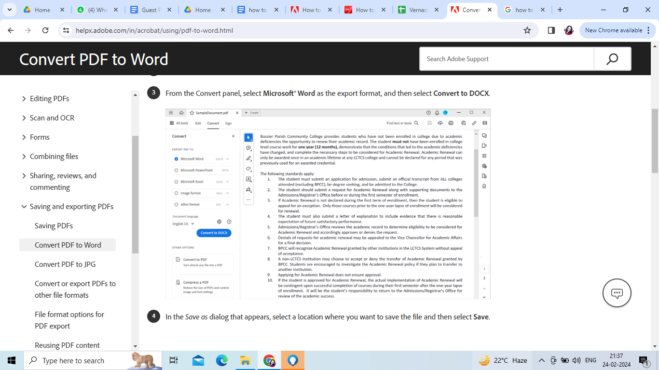Open the Convert PDF to JPG link
Screen dimensions: 659x370
point(65,264)
